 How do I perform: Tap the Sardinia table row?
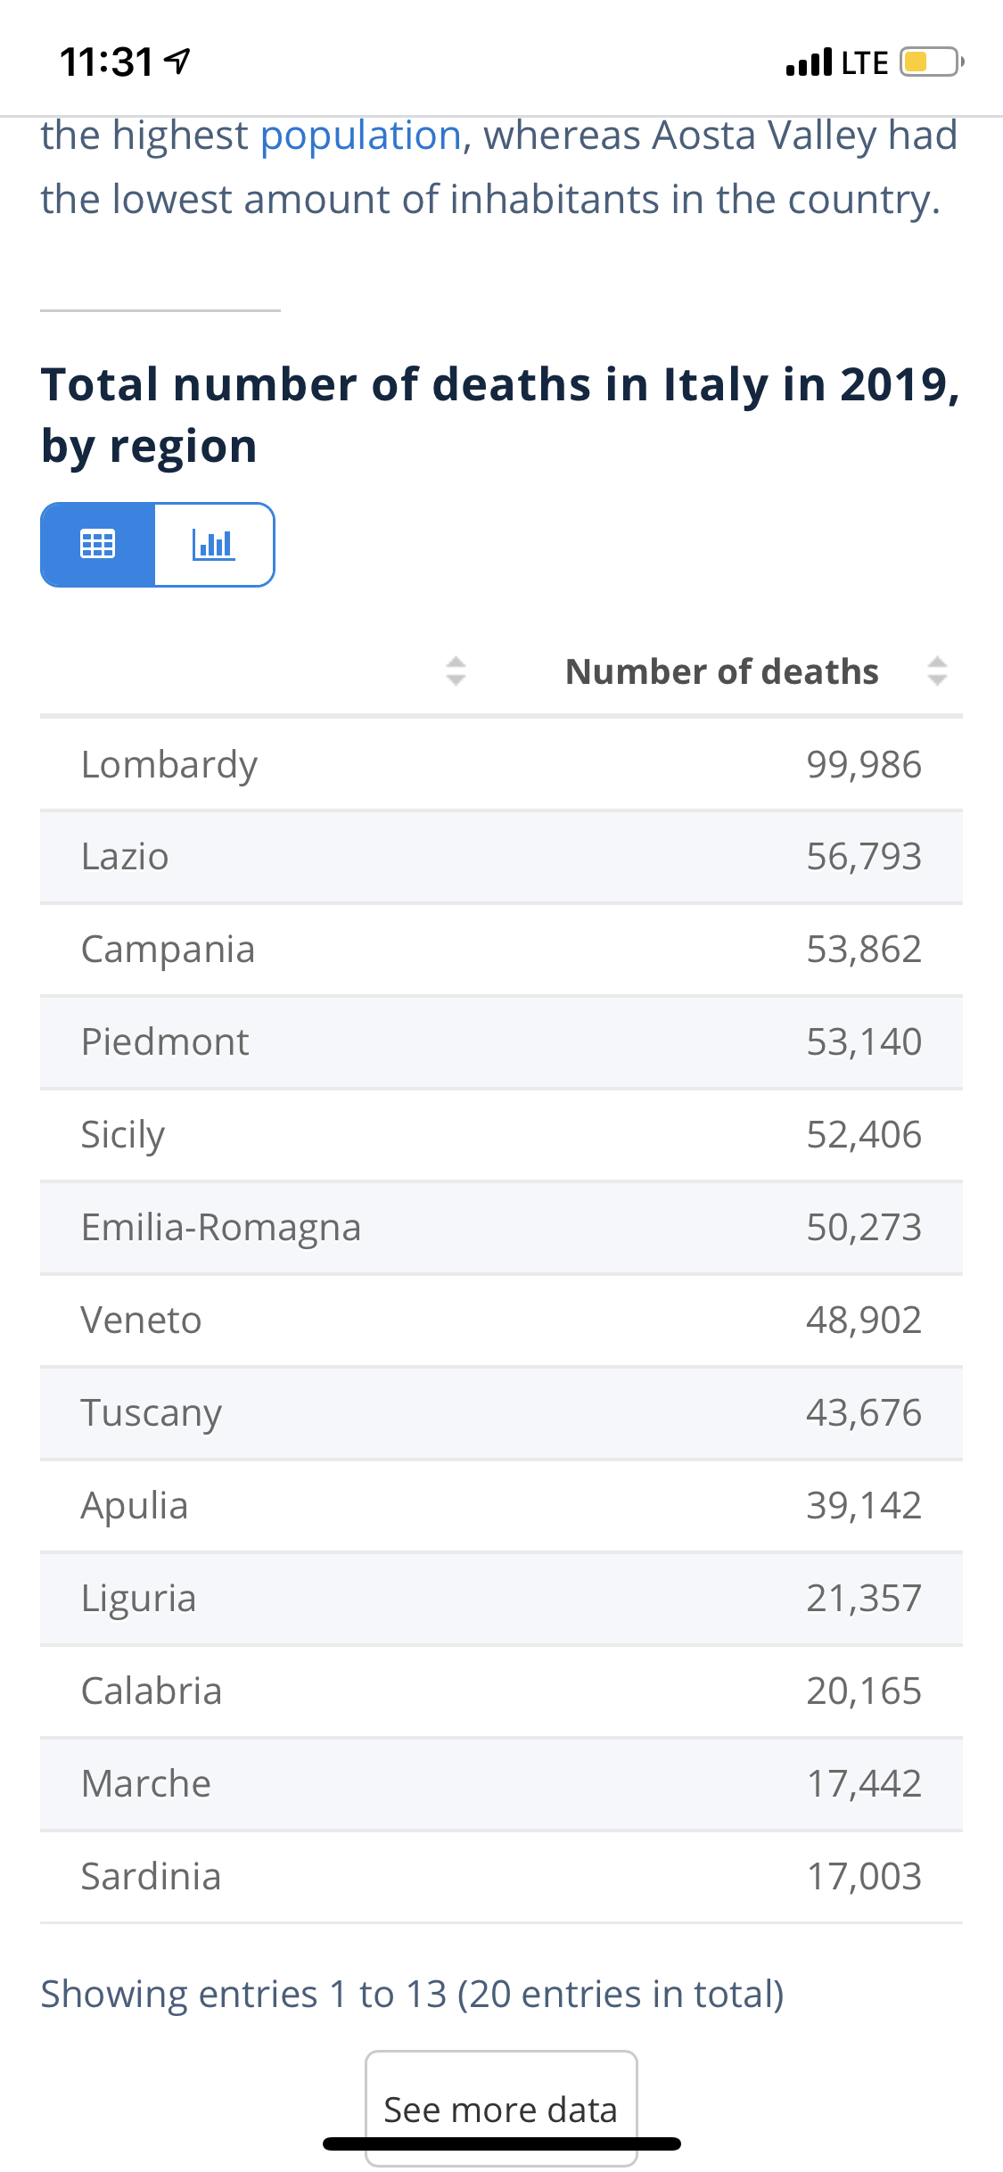point(501,1876)
